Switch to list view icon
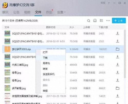The height and width of the screenshot is (104, 128). coord(101,21)
